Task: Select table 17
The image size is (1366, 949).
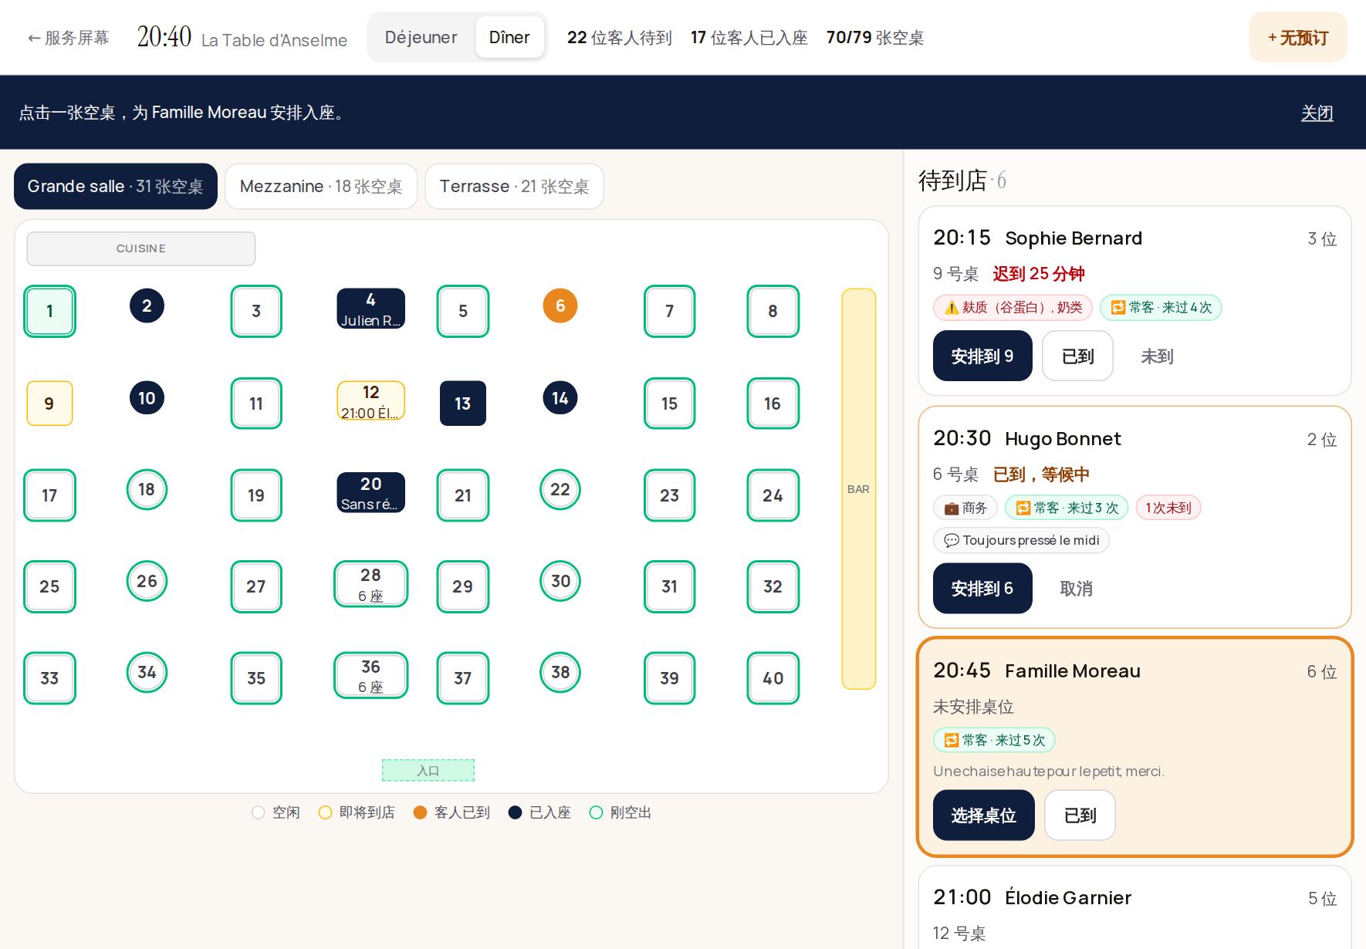Action: click(49, 495)
